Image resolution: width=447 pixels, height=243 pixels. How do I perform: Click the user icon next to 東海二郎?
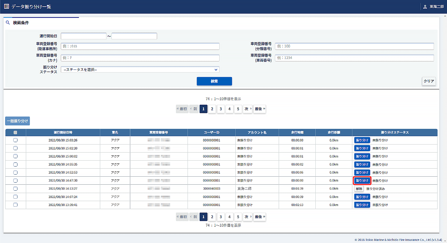tap(425, 7)
